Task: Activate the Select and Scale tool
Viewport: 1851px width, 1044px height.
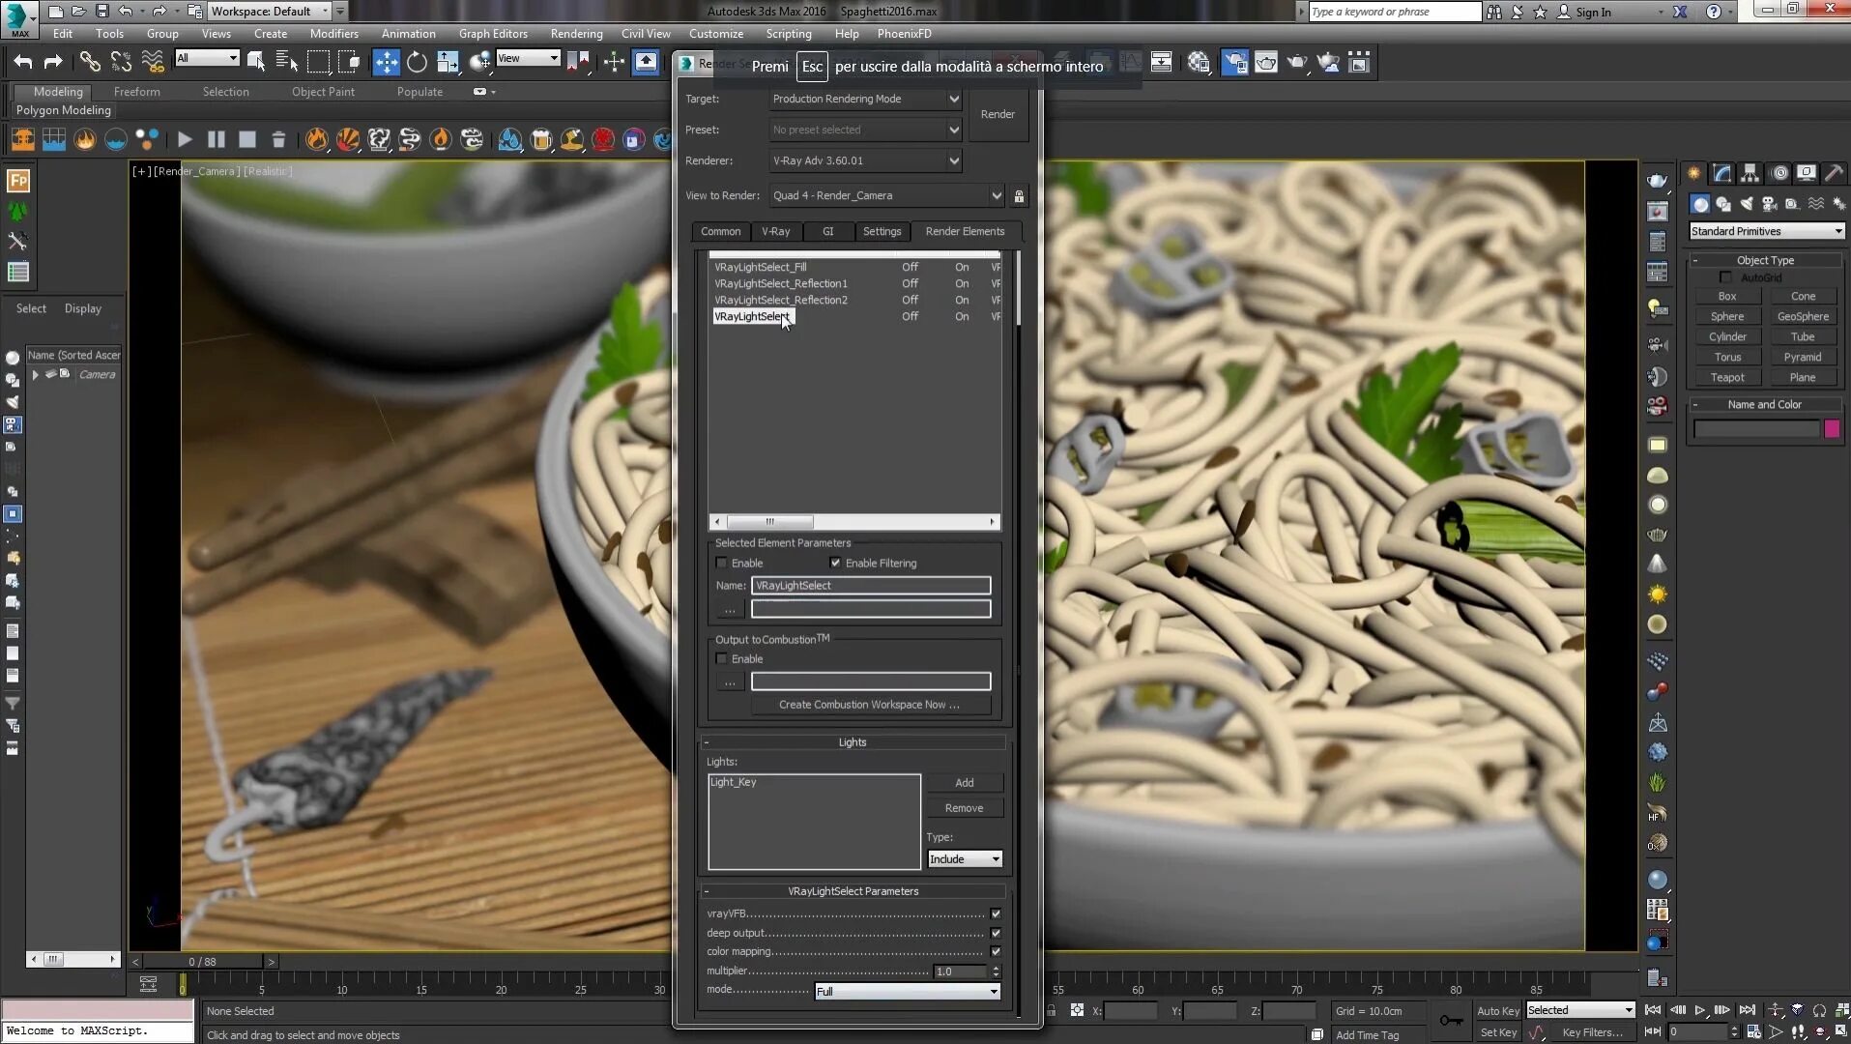Action: point(448,63)
